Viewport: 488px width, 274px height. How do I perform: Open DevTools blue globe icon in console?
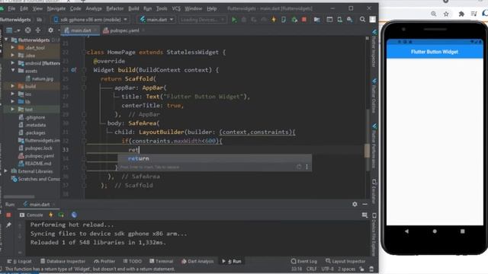point(74,215)
